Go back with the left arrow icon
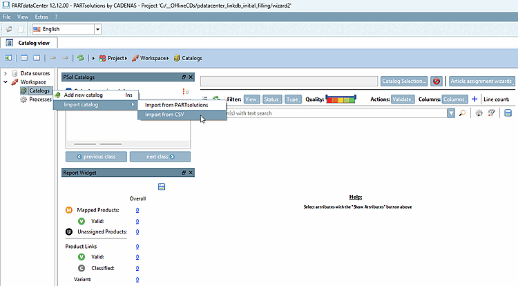Screen dimensions: 518x286 (x=53, y=58)
